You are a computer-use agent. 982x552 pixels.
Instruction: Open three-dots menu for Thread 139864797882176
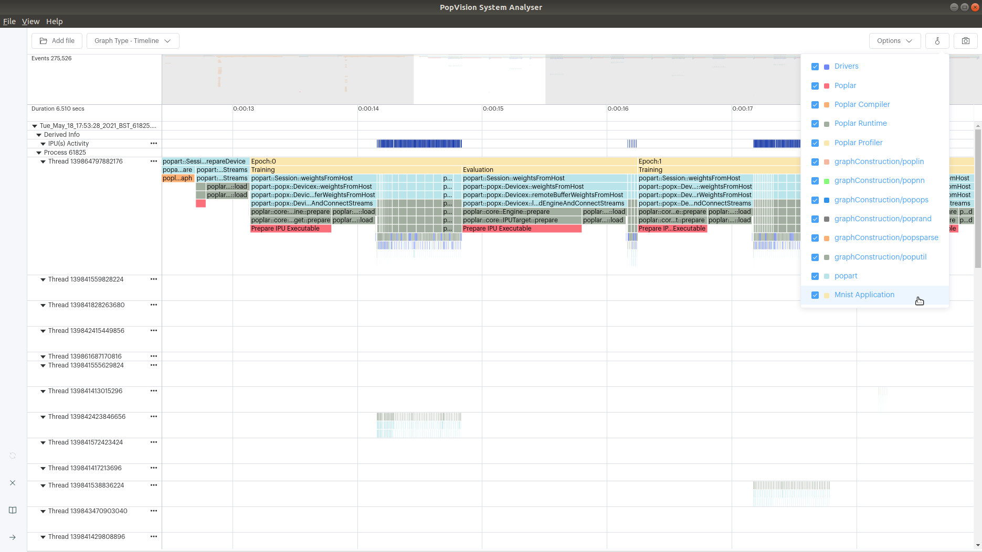click(x=154, y=161)
